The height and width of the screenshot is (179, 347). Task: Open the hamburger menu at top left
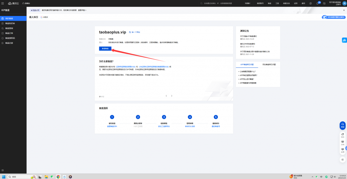point(3,3)
